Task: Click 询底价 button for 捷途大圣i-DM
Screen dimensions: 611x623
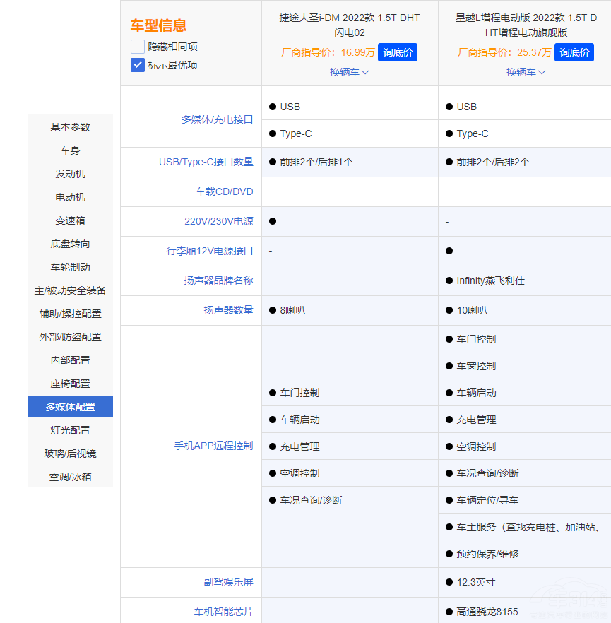Action: coord(397,52)
